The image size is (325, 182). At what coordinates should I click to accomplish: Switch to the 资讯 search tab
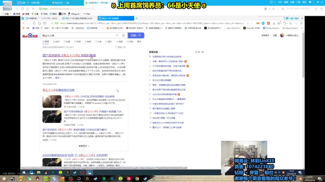(56, 42)
